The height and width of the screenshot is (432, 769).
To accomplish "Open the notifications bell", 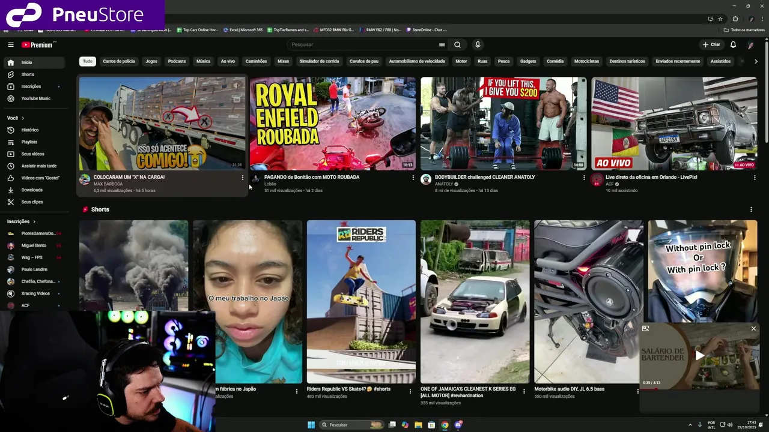I will coord(733,44).
